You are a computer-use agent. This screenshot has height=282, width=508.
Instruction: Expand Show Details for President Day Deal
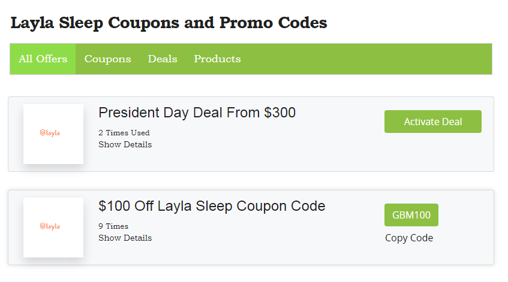pyautogui.click(x=125, y=144)
